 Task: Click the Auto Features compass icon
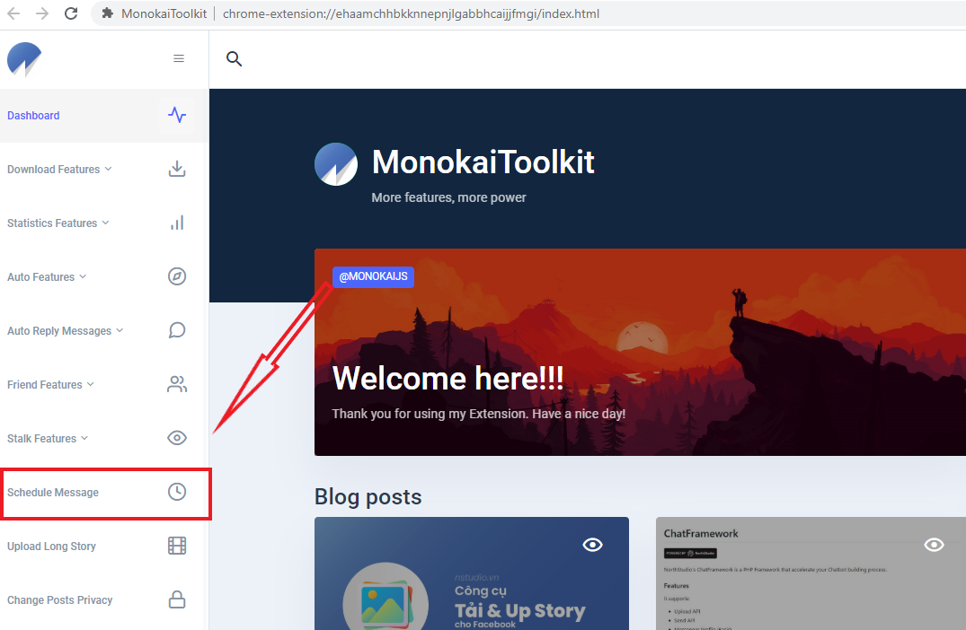pyautogui.click(x=177, y=276)
